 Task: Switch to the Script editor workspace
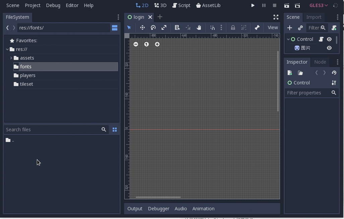[181, 5]
